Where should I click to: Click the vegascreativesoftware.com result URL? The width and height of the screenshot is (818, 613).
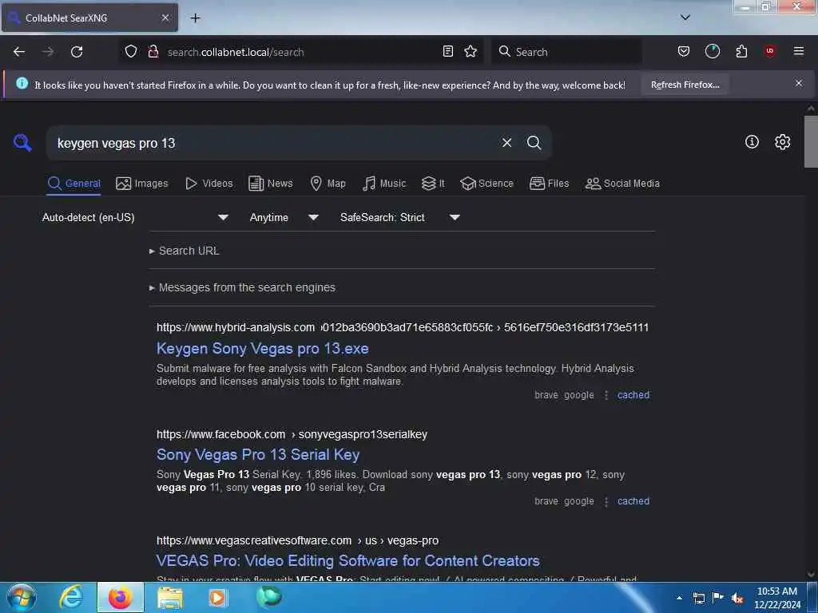coord(297,540)
